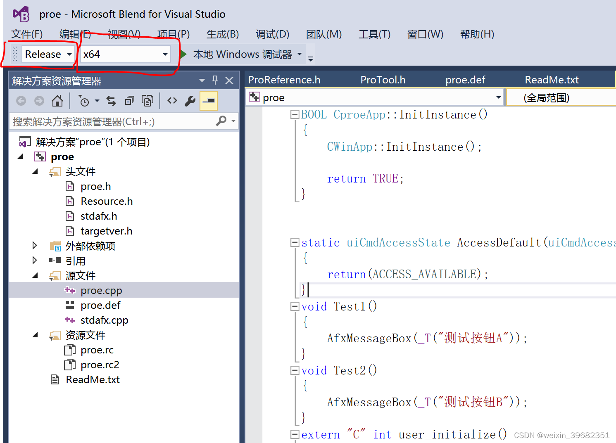
Task: Click the Collapse All icon
Action: pos(130,101)
